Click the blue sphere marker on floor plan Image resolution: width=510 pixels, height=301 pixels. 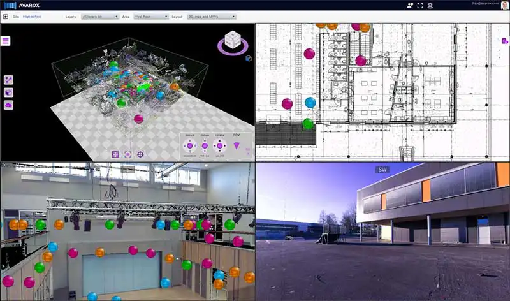tap(310, 103)
